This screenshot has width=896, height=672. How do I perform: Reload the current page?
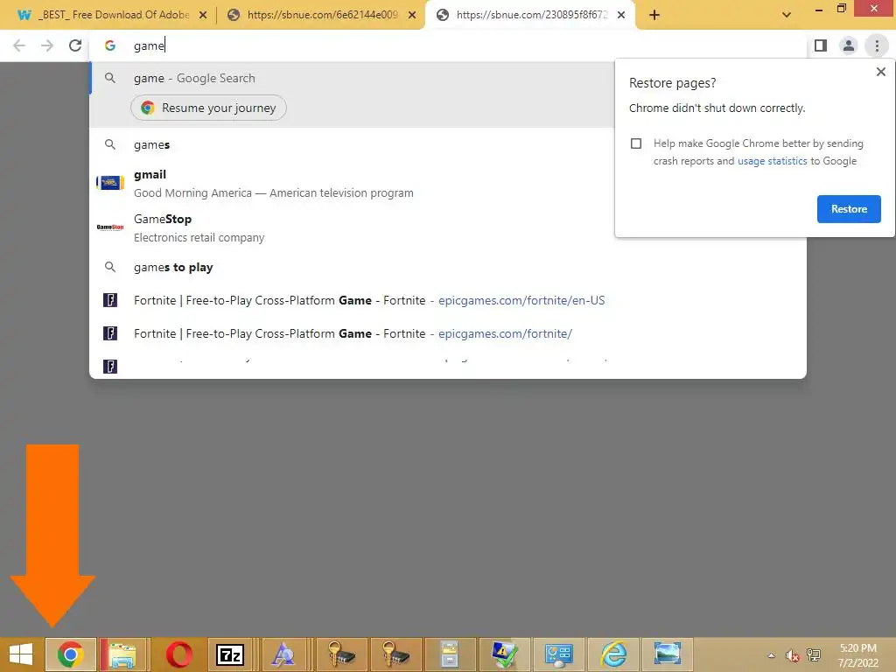point(75,45)
